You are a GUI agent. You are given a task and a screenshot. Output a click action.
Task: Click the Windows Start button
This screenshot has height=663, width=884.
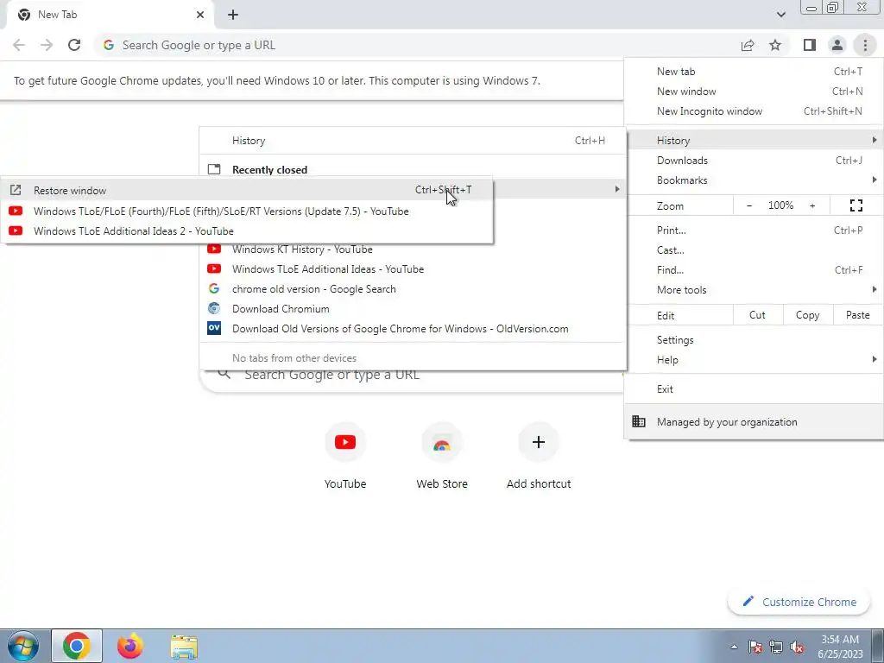[22, 646]
